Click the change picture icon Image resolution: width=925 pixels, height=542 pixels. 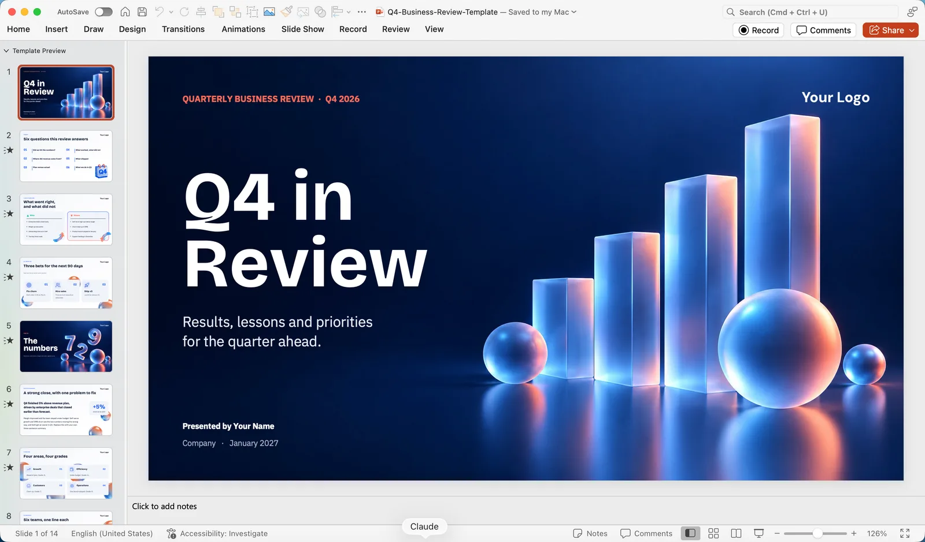pyautogui.click(x=303, y=12)
